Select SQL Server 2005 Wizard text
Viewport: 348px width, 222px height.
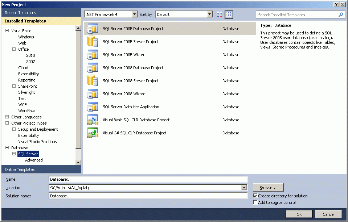tap(124, 55)
